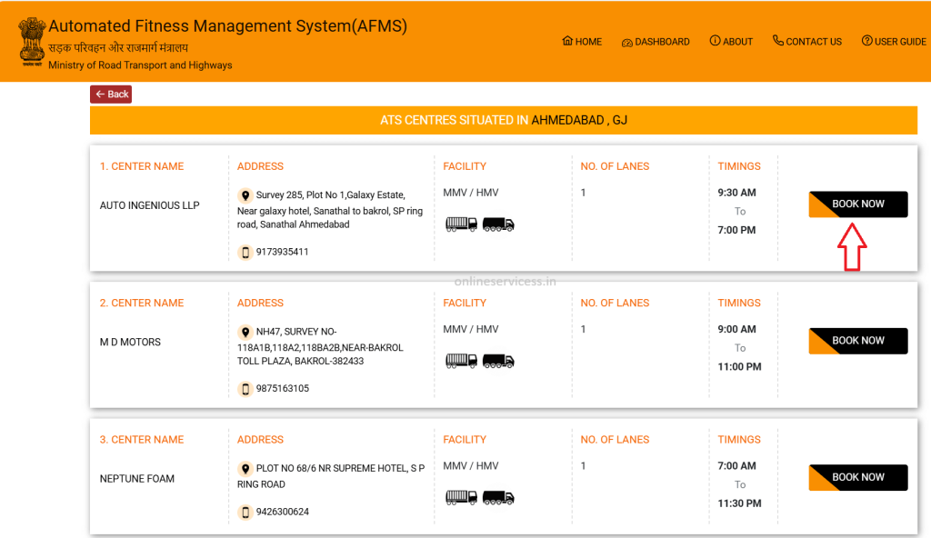
Task: Book Now for Neptune Foam centre
Action: pos(857,477)
